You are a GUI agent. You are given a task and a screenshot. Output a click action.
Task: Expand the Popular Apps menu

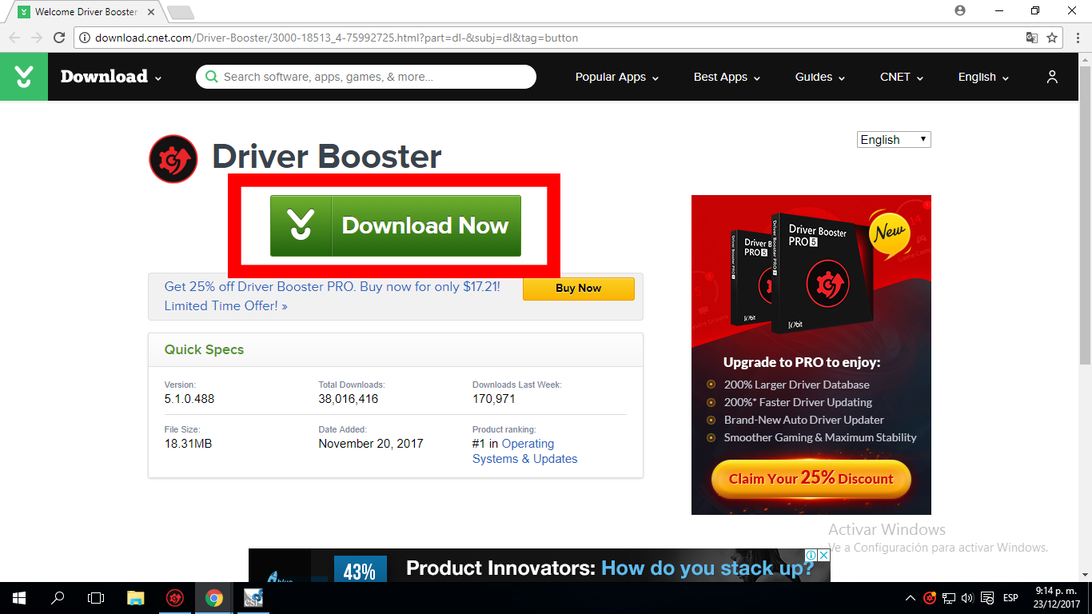coord(617,77)
